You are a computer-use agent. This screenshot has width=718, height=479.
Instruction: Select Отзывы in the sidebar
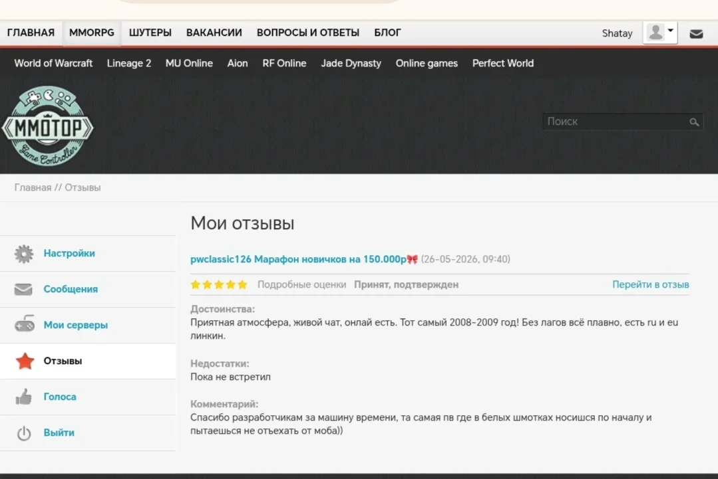pyautogui.click(x=63, y=361)
